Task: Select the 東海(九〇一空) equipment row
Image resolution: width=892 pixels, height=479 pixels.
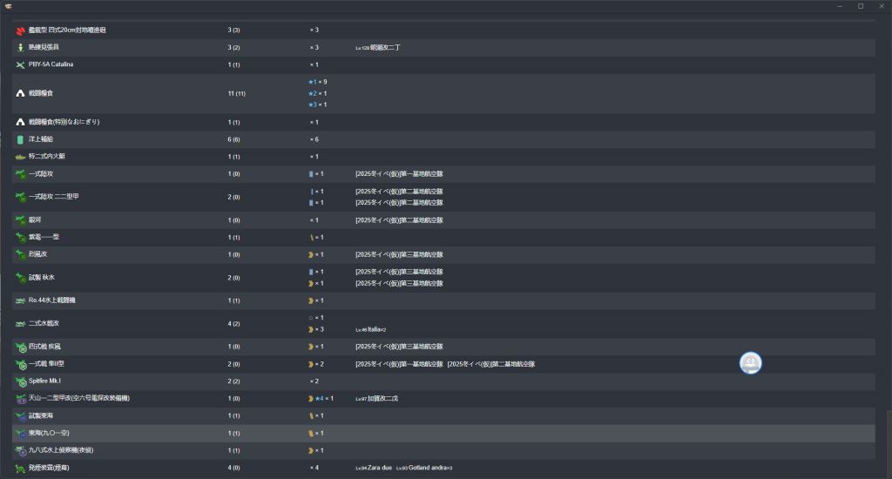Action: [436, 433]
